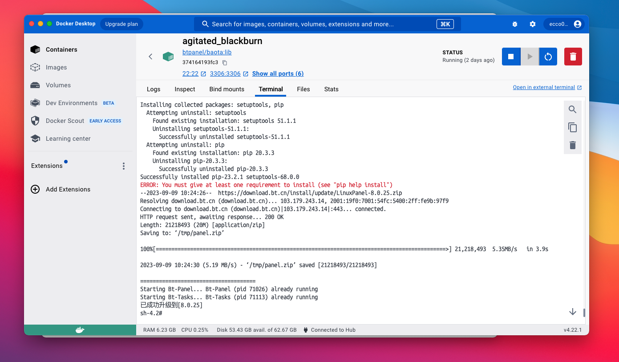Expand Show all ports (6)
Viewport: 619px width, 362px height.
(278, 73)
